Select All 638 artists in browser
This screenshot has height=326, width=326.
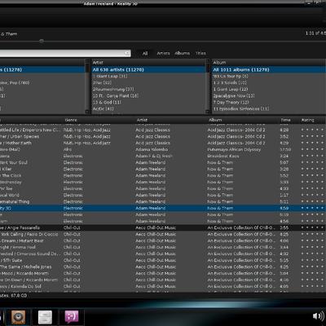pos(148,69)
